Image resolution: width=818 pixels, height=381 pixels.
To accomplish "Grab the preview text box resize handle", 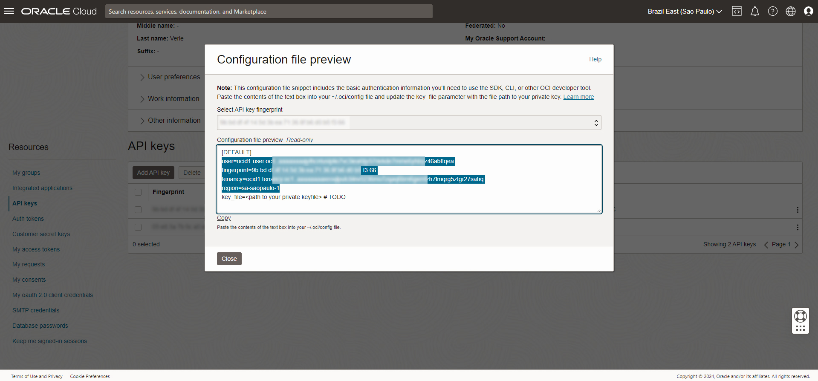I will point(598,210).
